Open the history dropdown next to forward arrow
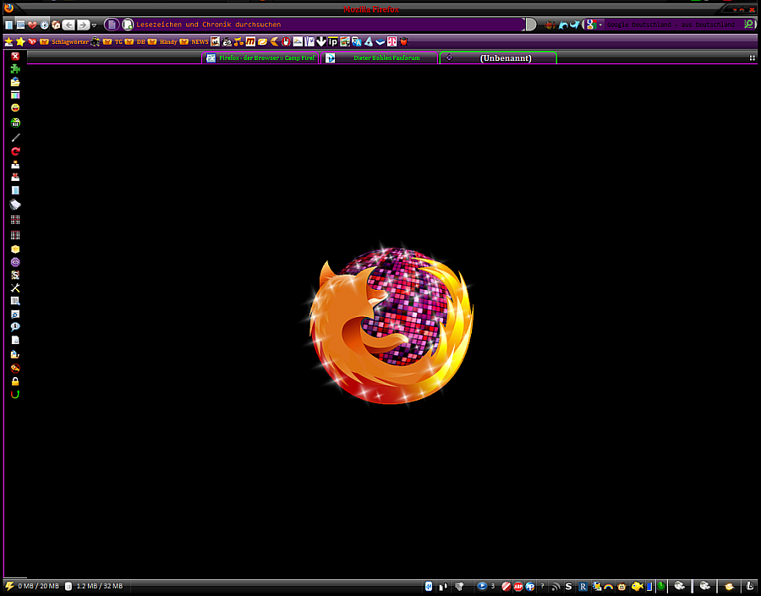The width and height of the screenshot is (761, 596). pos(94,25)
